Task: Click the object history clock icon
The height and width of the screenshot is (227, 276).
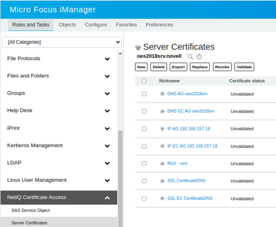Action: coord(199,57)
